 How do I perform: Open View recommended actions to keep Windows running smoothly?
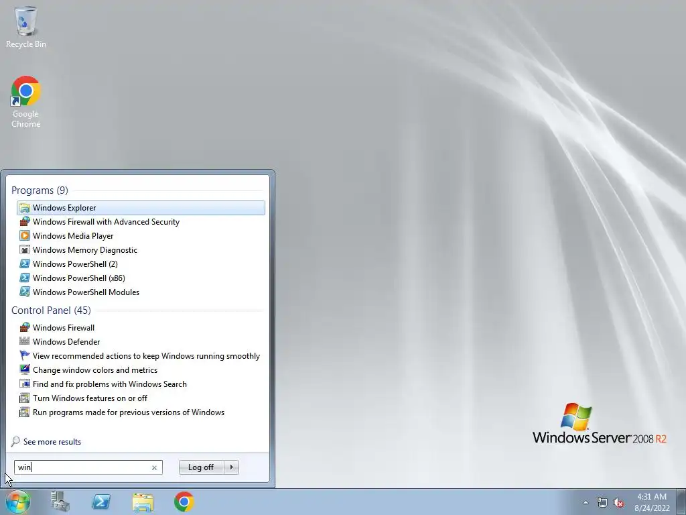click(141, 355)
